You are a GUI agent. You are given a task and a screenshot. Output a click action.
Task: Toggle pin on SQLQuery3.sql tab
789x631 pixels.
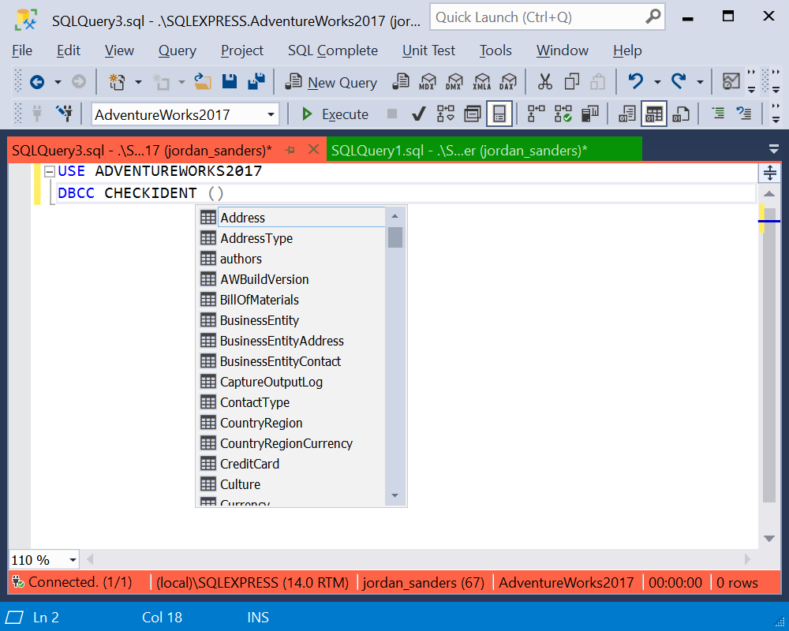(x=290, y=150)
